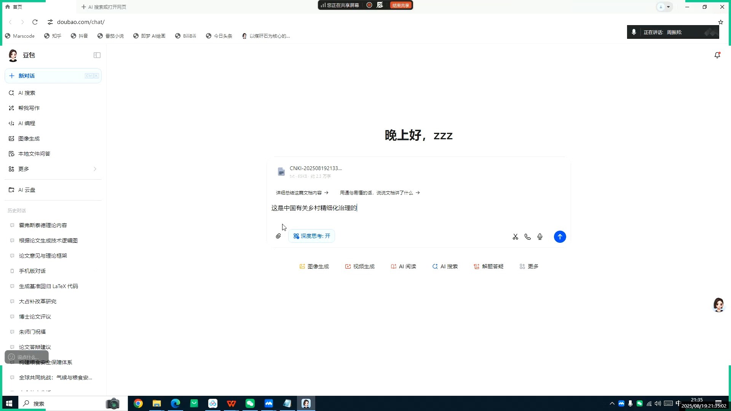Open the new tab 'AI 搜索或打开网页'
Viewport: 731px width, 411px height.
[x=103, y=6]
